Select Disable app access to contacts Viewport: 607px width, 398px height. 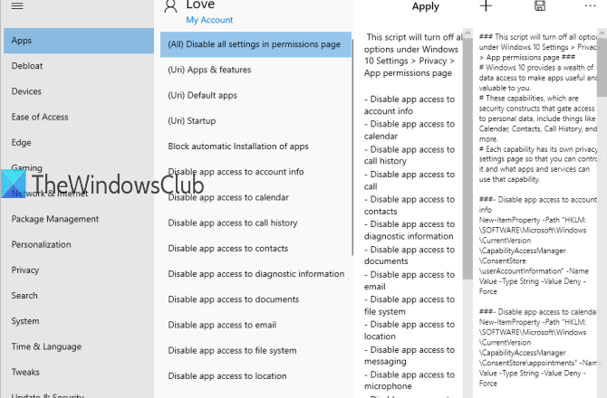pyautogui.click(x=255, y=249)
